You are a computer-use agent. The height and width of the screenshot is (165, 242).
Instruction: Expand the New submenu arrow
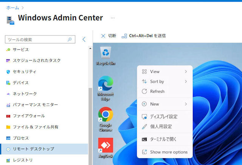coord(186,104)
